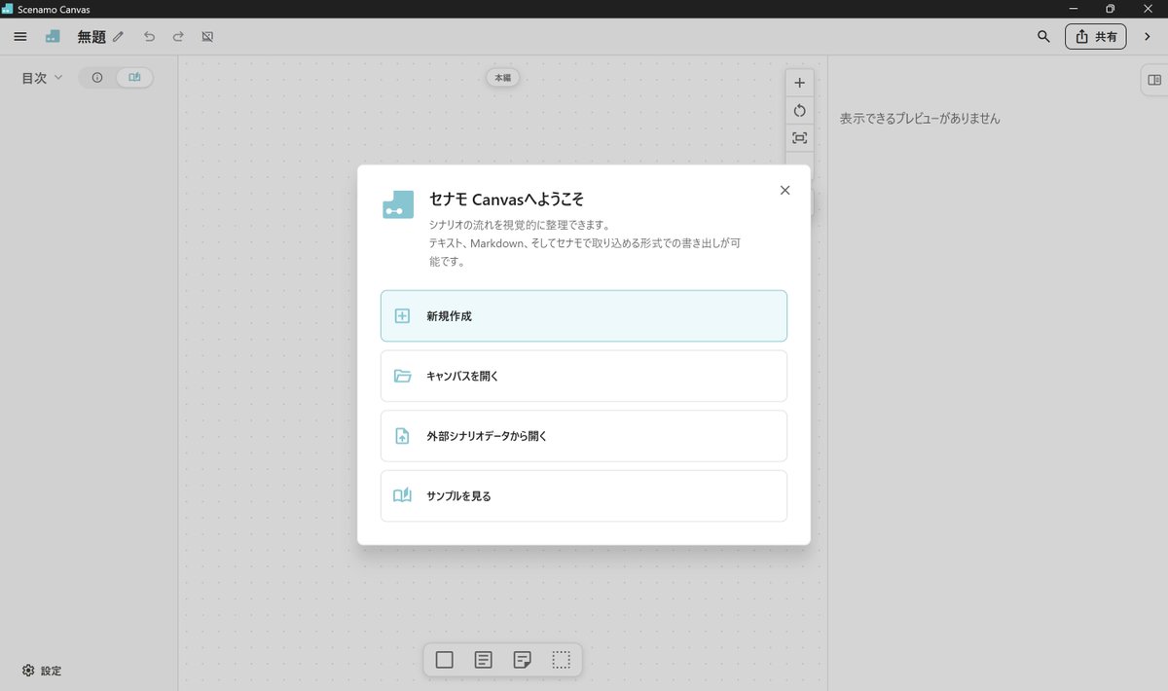Choose 新規作成 to create a new canvas

click(584, 315)
